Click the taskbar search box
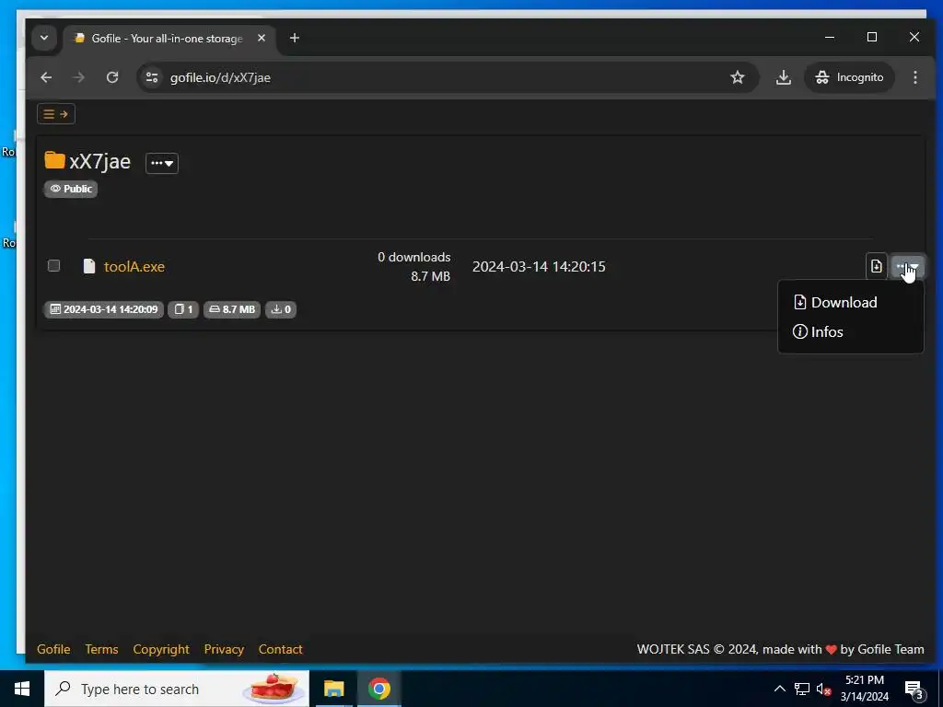This screenshot has width=943, height=707. coord(177,689)
